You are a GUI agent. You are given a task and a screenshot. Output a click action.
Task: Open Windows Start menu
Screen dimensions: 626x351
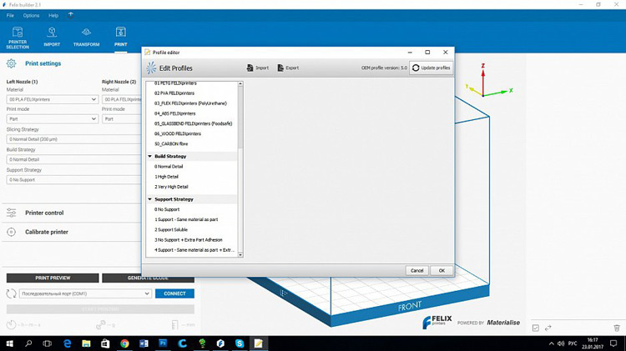(x=9, y=343)
